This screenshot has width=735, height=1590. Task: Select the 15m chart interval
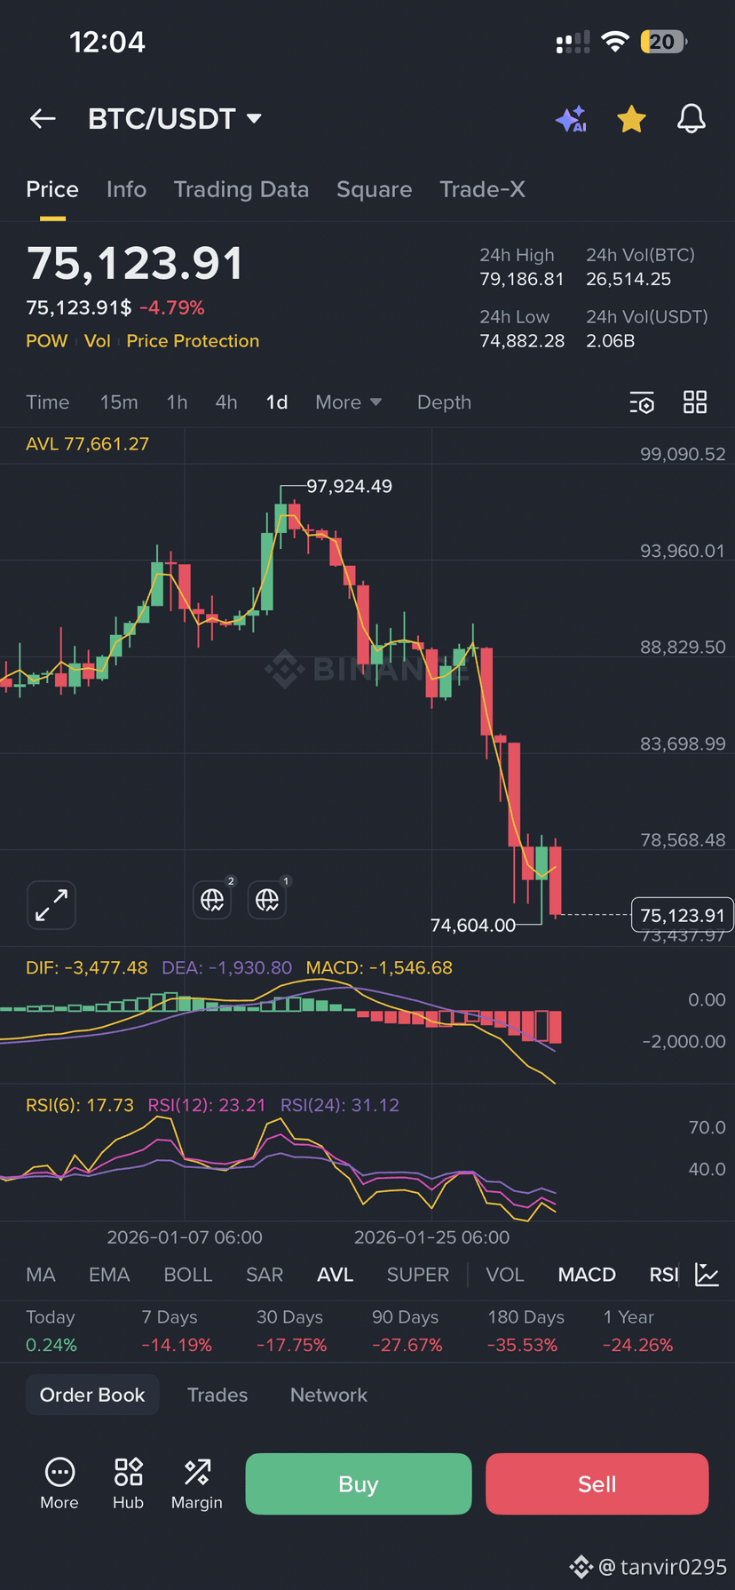(x=119, y=402)
